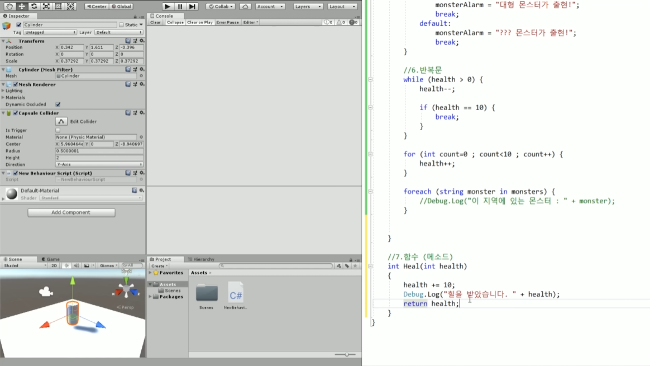Toggle Console warning message filter
This screenshot has width=650, height=366.
point(341,22)
